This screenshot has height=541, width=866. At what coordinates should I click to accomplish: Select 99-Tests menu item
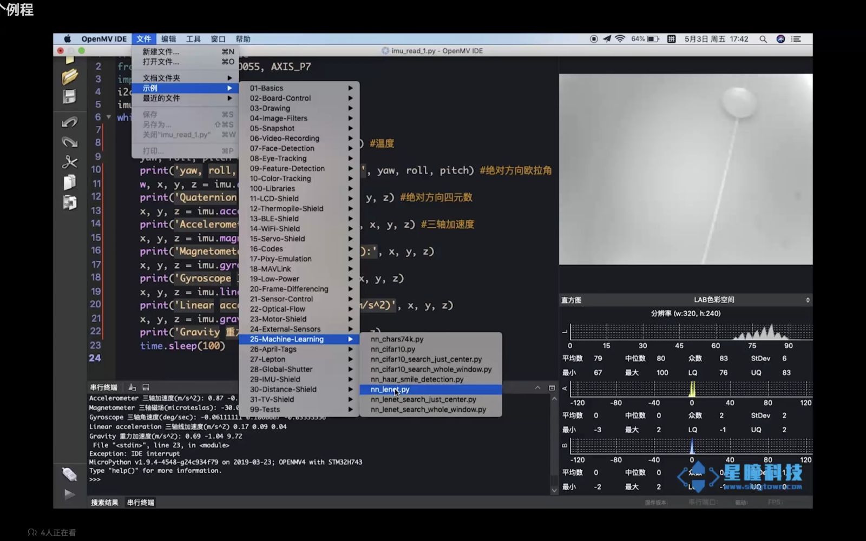(299, 410)
